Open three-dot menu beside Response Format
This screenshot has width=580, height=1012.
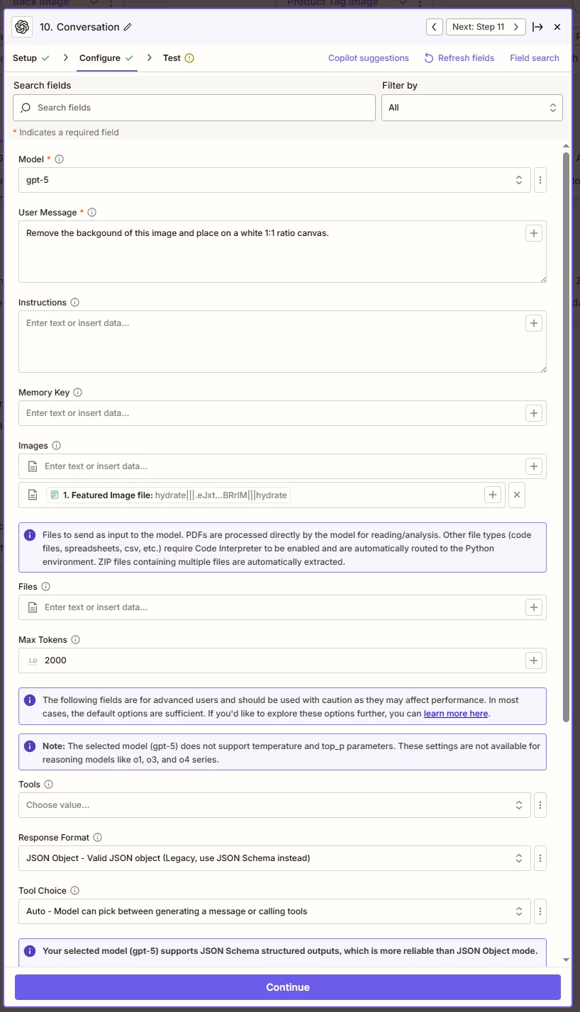click(x=540, y=858)
